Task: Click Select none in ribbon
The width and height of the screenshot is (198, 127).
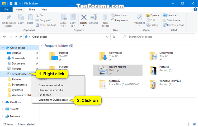Action: pyautogui.click(x=172, y=20)
